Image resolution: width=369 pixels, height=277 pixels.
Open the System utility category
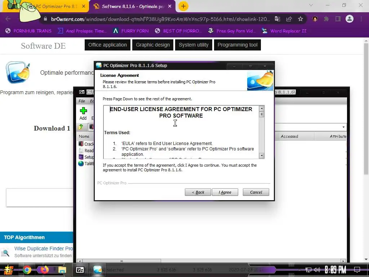tap(194, 45)
